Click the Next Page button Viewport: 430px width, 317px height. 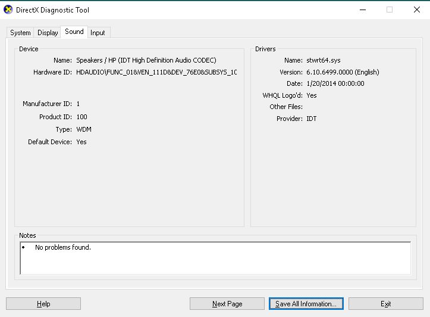[x=227, y=304]
